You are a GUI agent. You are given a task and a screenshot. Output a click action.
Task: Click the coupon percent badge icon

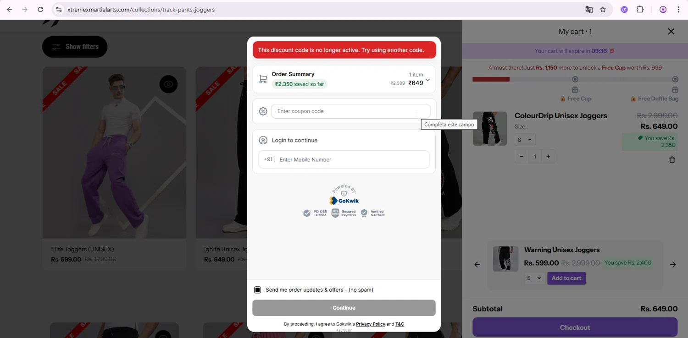point(263,111)
